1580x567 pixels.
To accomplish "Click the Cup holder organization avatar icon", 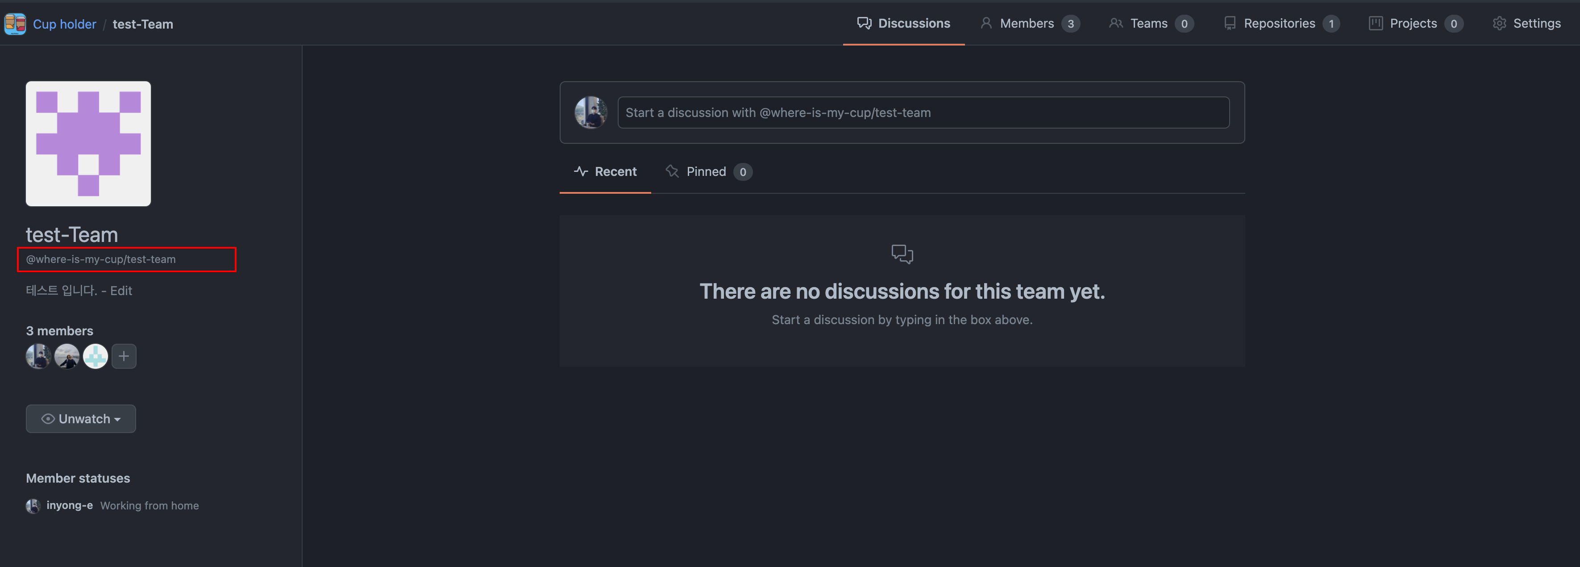I will (x=15, y=24).
